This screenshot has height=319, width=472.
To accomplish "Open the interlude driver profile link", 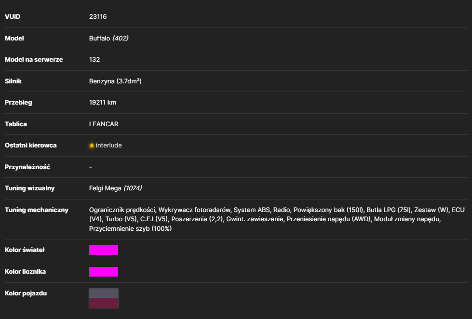I will pos(108,146).
